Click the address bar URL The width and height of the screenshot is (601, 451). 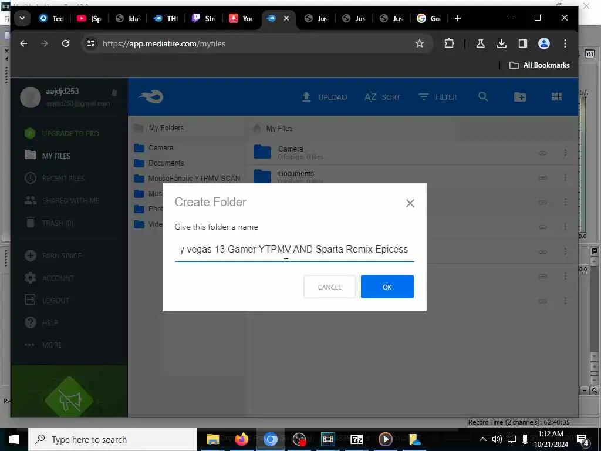(164, 43)
